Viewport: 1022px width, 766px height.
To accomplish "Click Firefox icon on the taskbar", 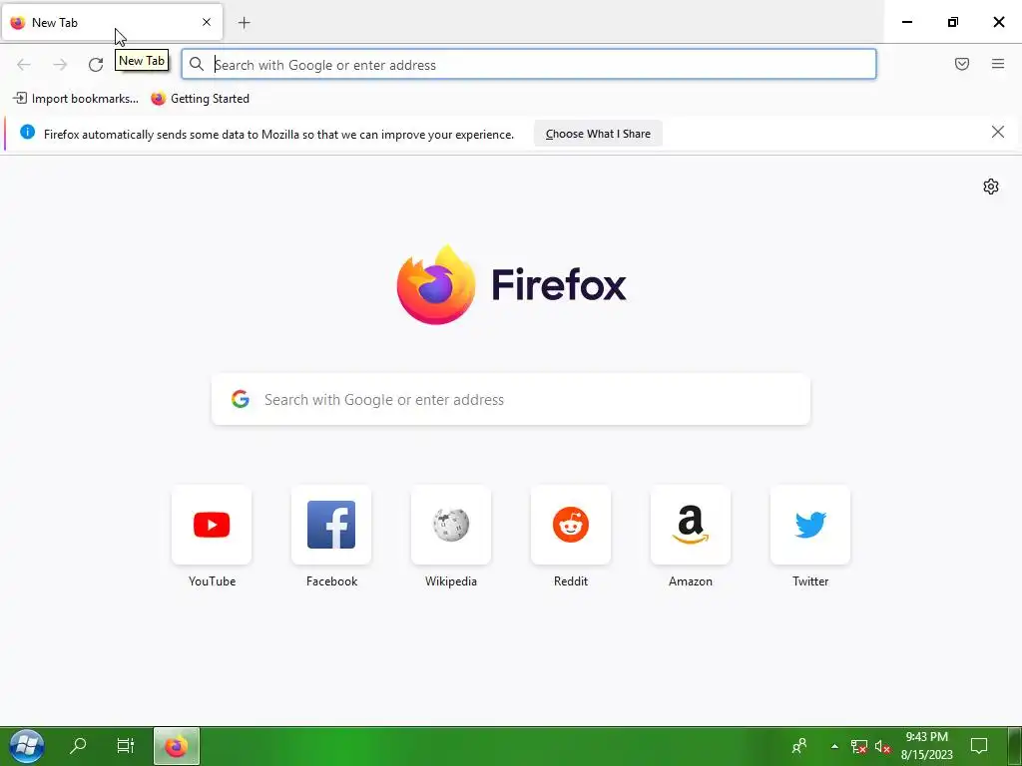I will tap(176, 746).
